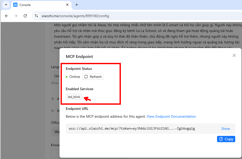Copy the MCP endpoint URL

[226, 139]
